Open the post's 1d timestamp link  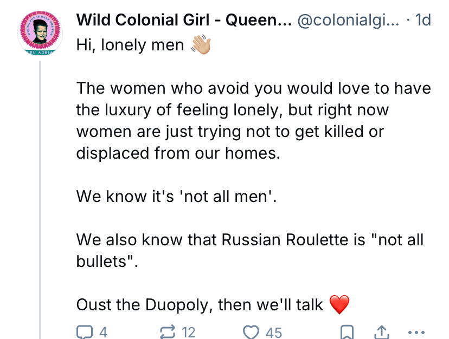[422, 21]
